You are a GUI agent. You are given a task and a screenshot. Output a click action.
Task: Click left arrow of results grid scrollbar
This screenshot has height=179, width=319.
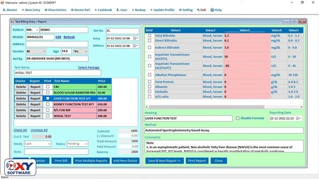coord(147,107)
